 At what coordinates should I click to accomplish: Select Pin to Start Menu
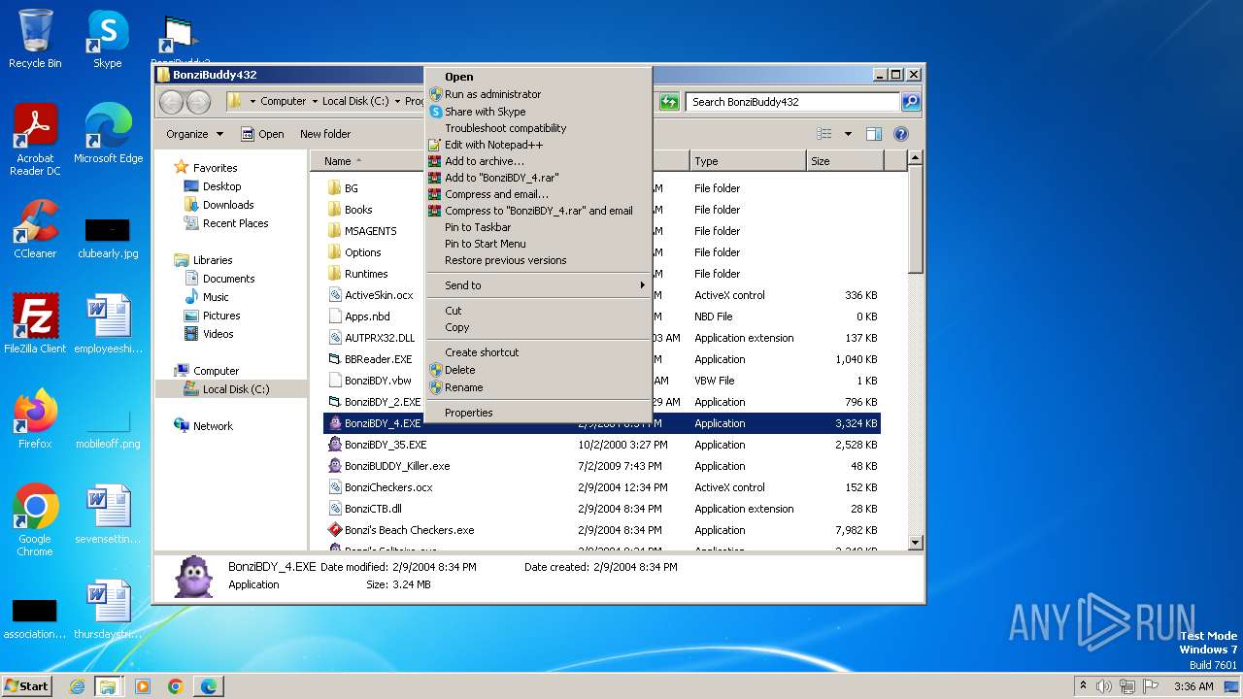pyautogui.click(x=538, y=244)
